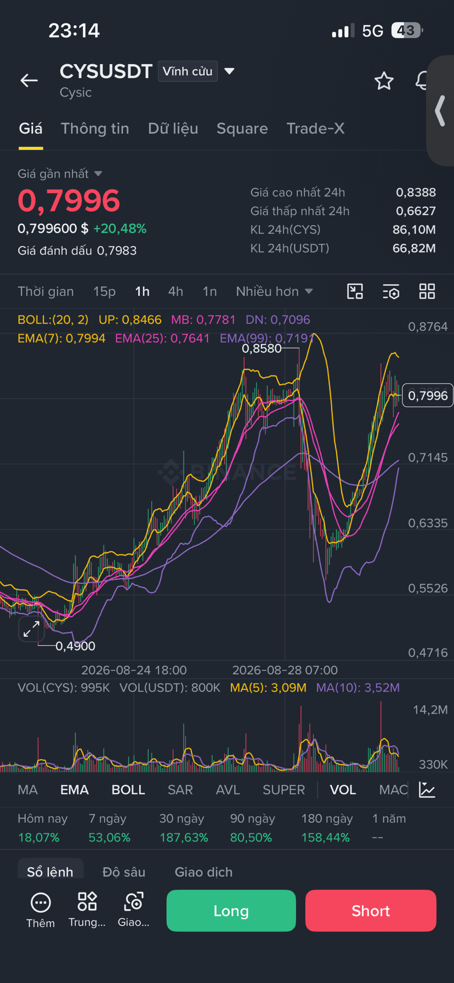Tap the 0,8580 high marker on chart

262,348
